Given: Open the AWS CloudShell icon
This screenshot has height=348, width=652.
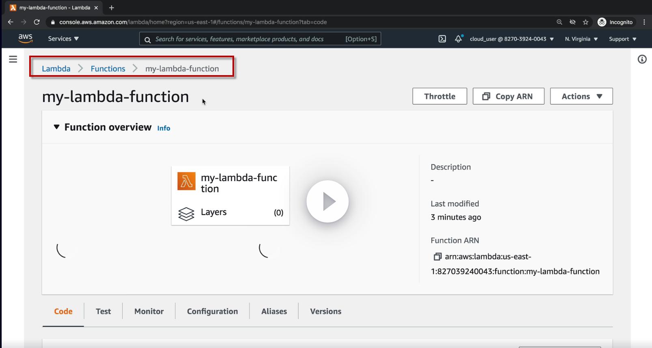Looking at the screenshot, I should pyautogui.click(x=442, y=39).
